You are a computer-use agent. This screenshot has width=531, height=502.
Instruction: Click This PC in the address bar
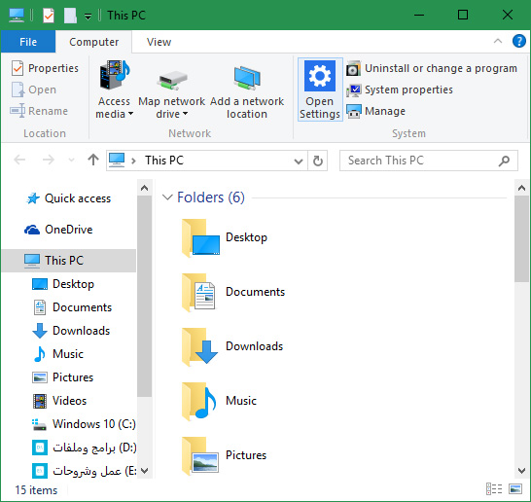(164, 161)
